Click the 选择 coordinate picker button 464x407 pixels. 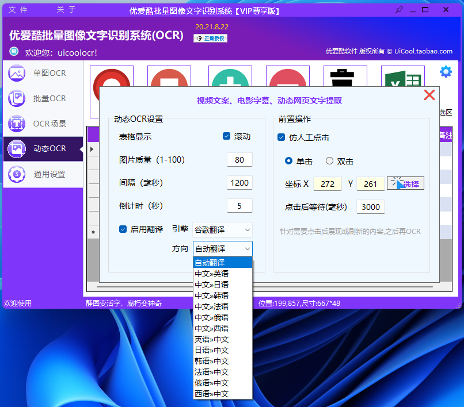click(405, 183)
